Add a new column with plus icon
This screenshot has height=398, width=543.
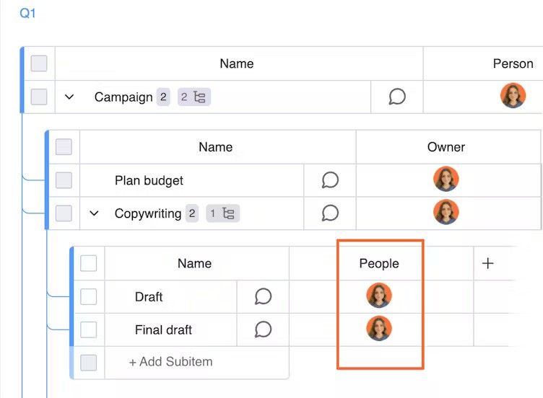488,263
